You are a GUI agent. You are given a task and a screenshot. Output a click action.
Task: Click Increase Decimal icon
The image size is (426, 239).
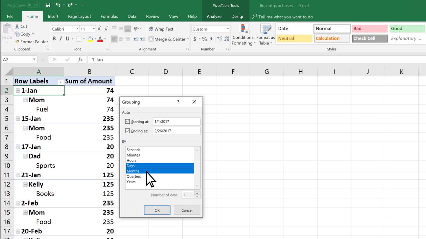click(220, 39)
